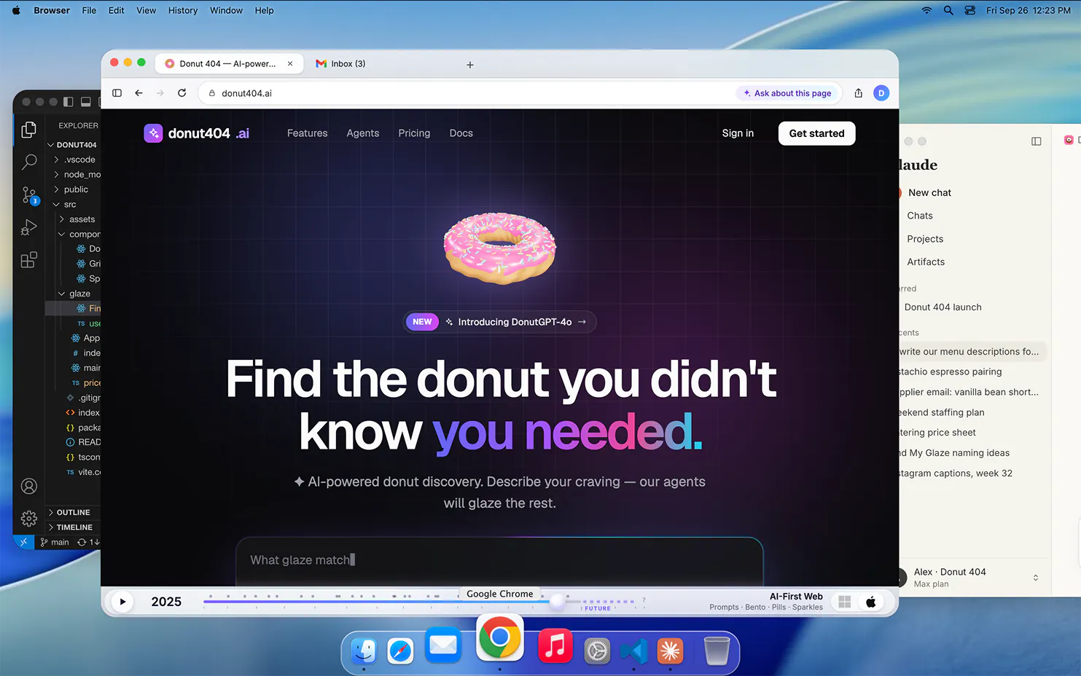
Task: Open Spotlight search in menu bar
Action: coord(948,10)
